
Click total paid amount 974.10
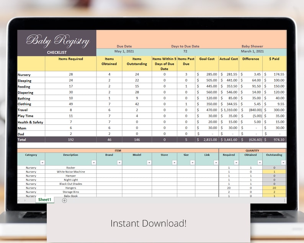275,140
